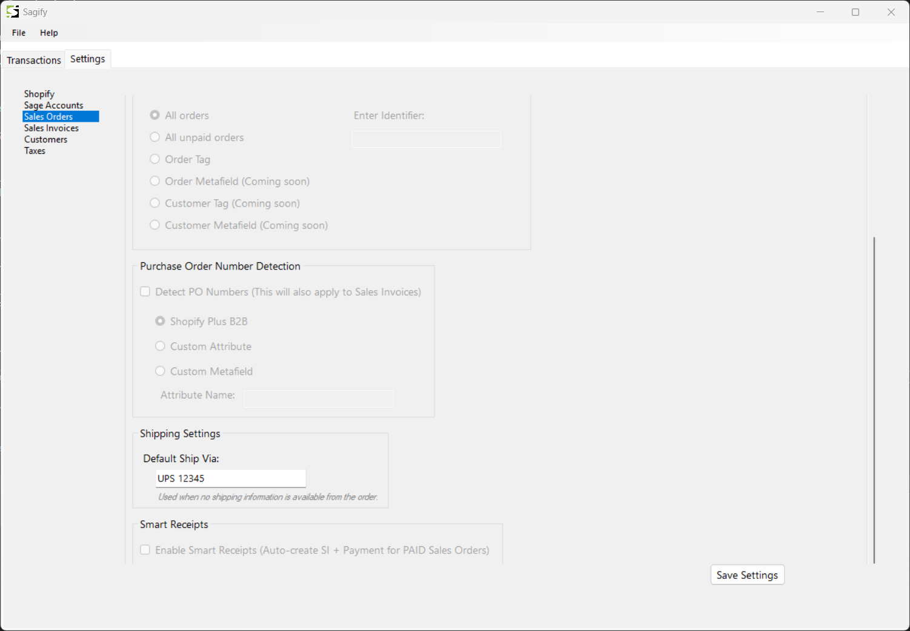Image resolution: width=910 pixels, height=631 pixels.
Task: Click the Attribute Name input field
Action: coord(319,398)
